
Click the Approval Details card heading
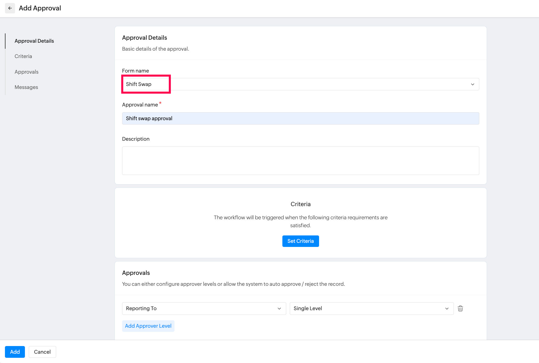click(144, 38)
